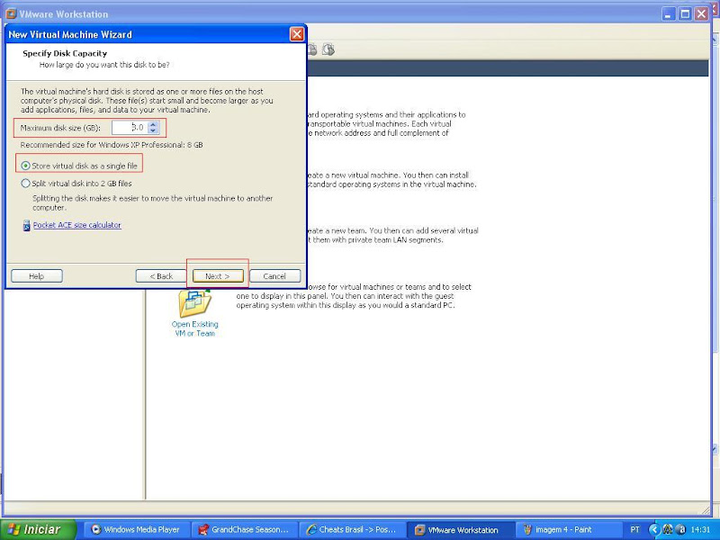Click the Back button in wizard
720x540 pixels.
click(161, 276)
